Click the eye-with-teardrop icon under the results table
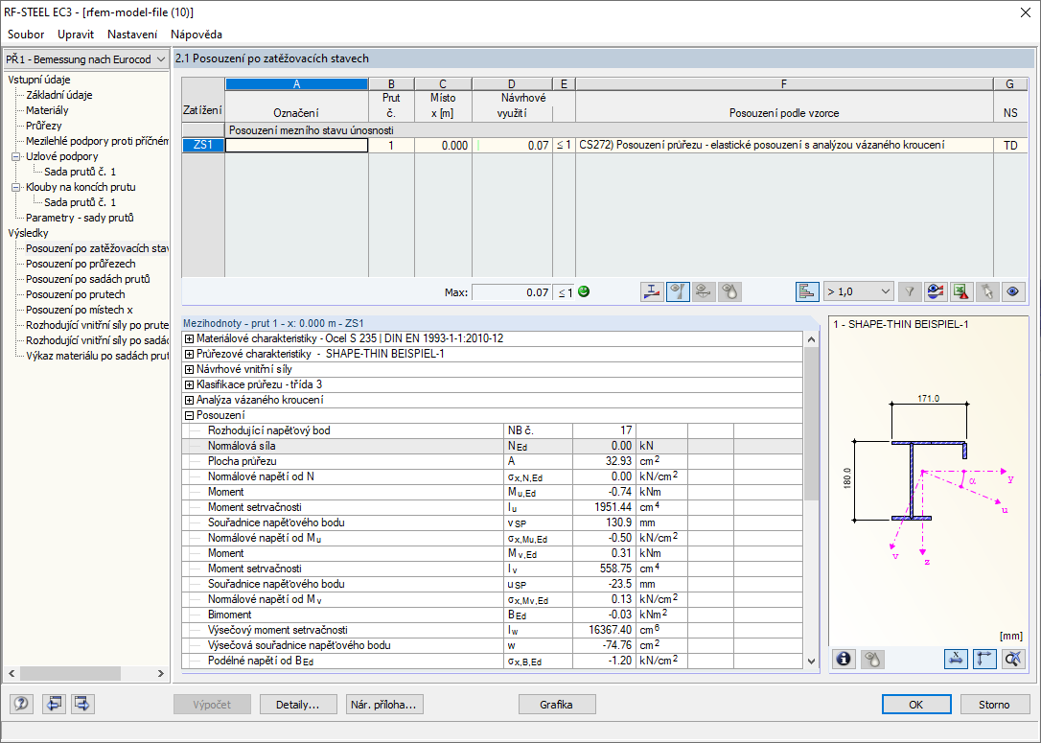Viewport: 1041px width, 743px height. click(x=729, y=291)
